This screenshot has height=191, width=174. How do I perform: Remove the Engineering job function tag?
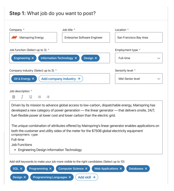click(33, 58)
